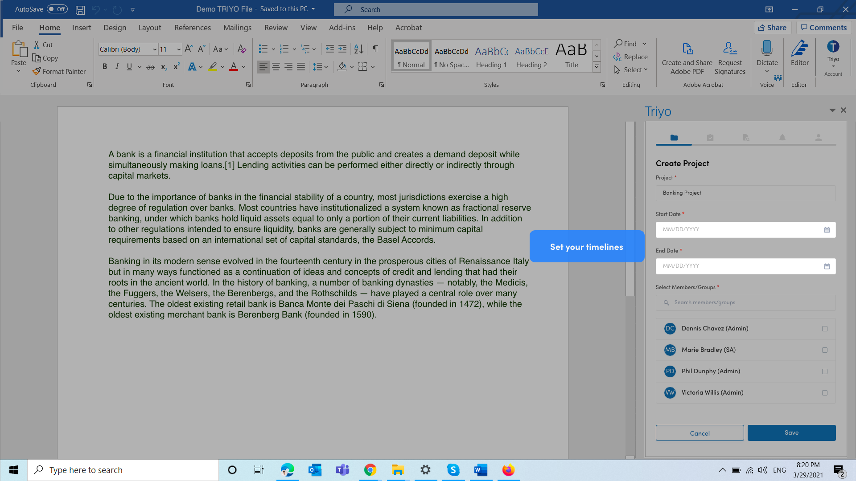Insert a bulleted list
The width and height of the screenshot is (856, 481).
[263, 49]
